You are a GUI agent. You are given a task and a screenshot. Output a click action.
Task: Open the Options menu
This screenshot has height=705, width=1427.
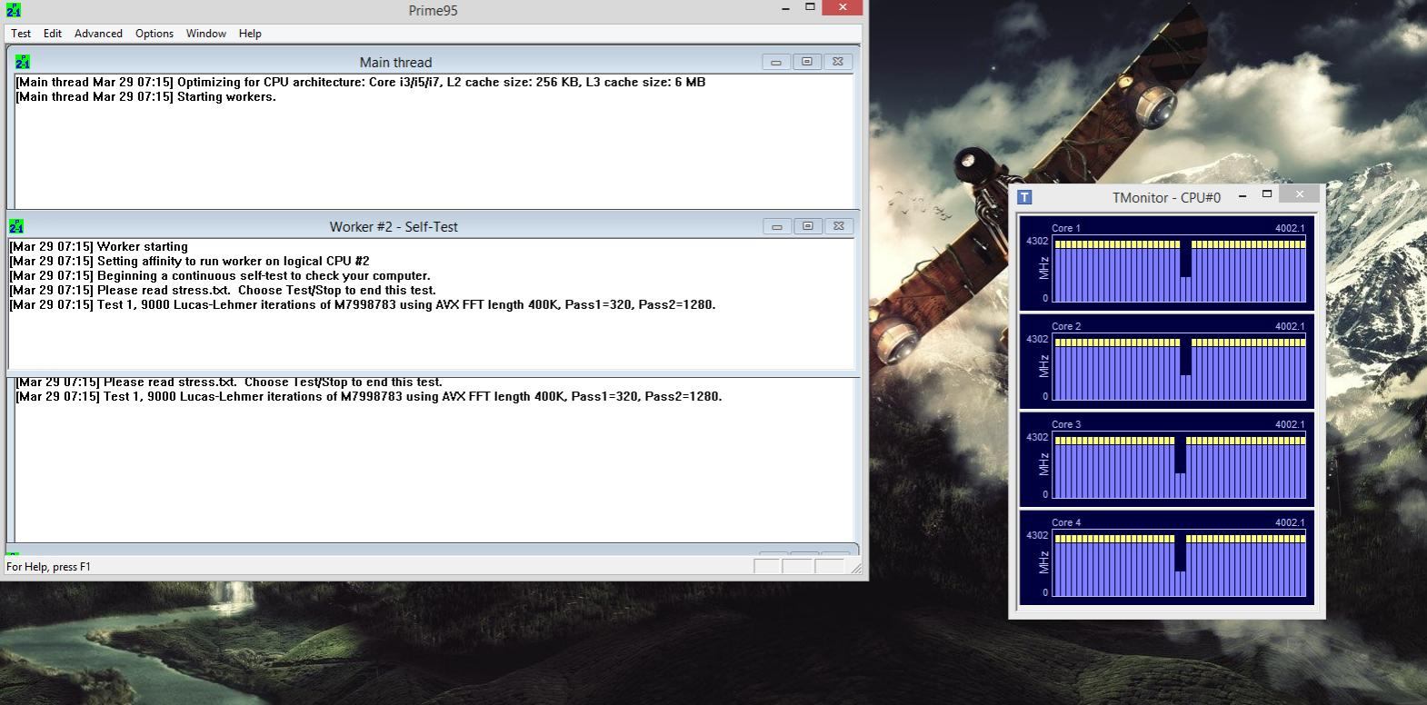pos(155,34)
